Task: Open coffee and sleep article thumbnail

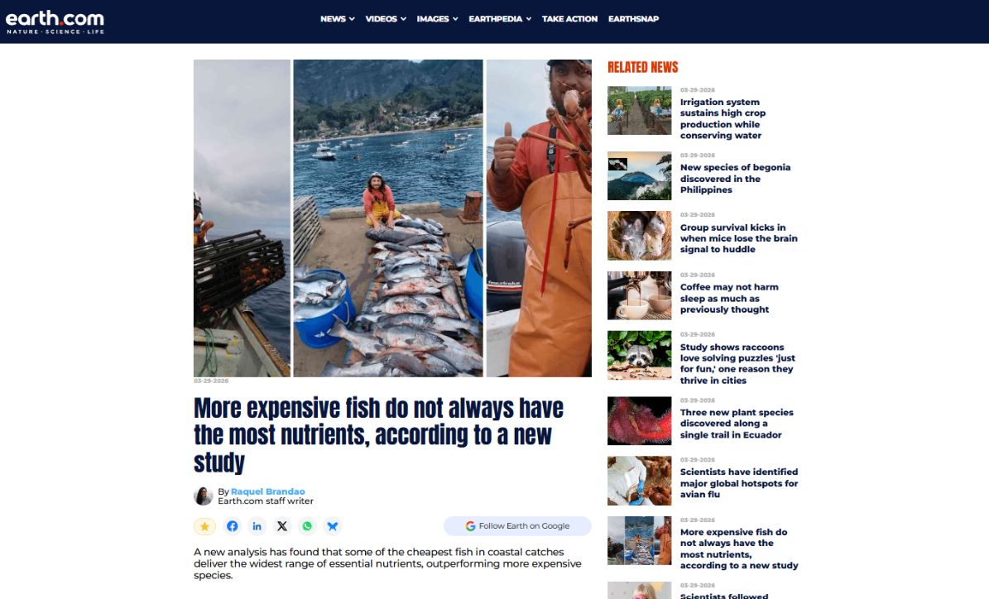Action: click(x=640, y=295)
